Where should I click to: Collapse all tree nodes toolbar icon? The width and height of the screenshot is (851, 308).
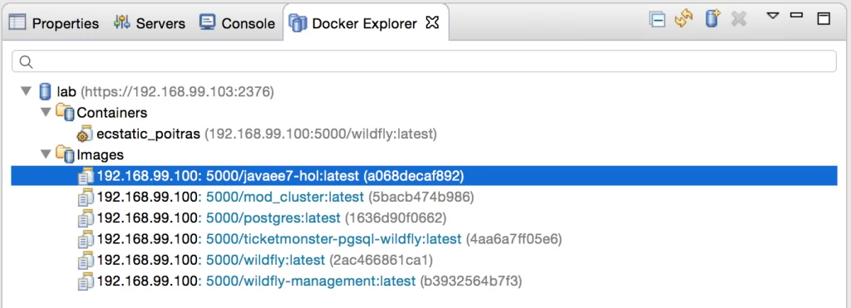(x=657, y=20)
